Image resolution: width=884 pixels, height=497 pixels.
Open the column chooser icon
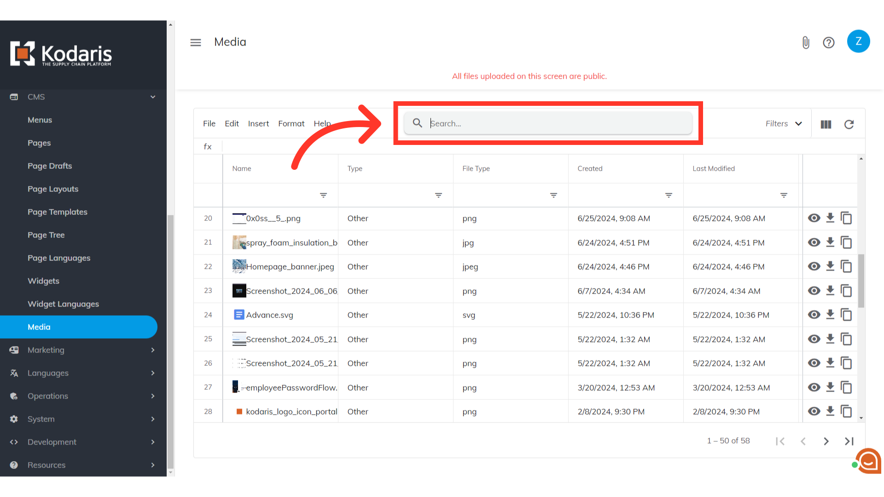[826, 124]
